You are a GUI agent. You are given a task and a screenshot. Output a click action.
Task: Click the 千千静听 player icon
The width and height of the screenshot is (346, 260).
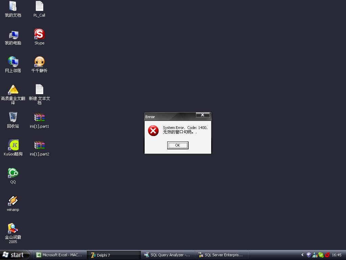click(x=39, y=62)
